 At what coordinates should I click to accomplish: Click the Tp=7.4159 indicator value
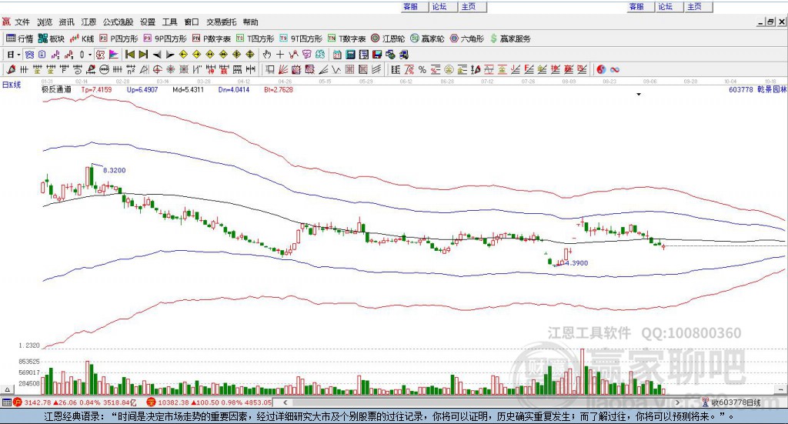96,89
